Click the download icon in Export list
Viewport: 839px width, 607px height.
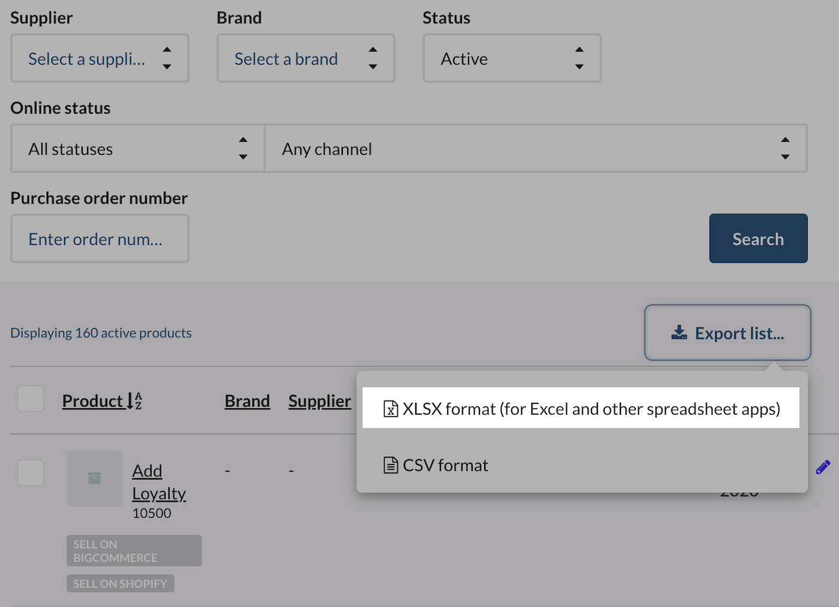click(x=679, y=333)
